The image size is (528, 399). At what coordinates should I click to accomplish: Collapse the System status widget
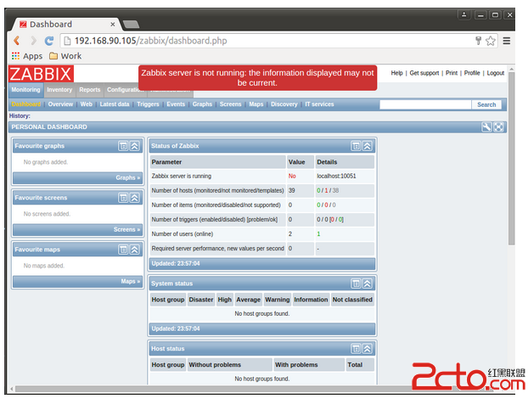[x=368, y=284]
